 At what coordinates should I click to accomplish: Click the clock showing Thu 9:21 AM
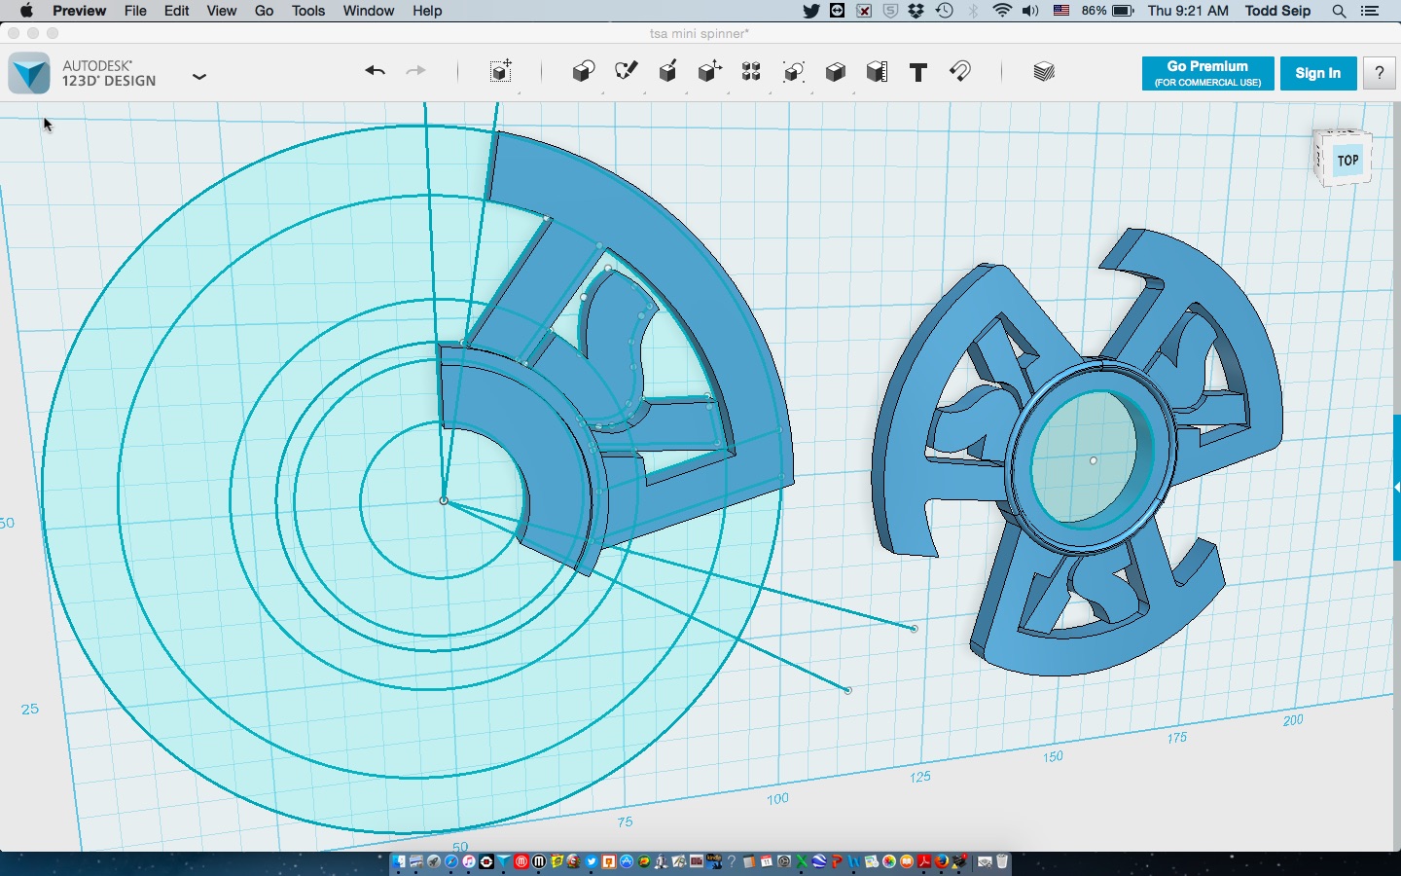tap(1188, 11)
